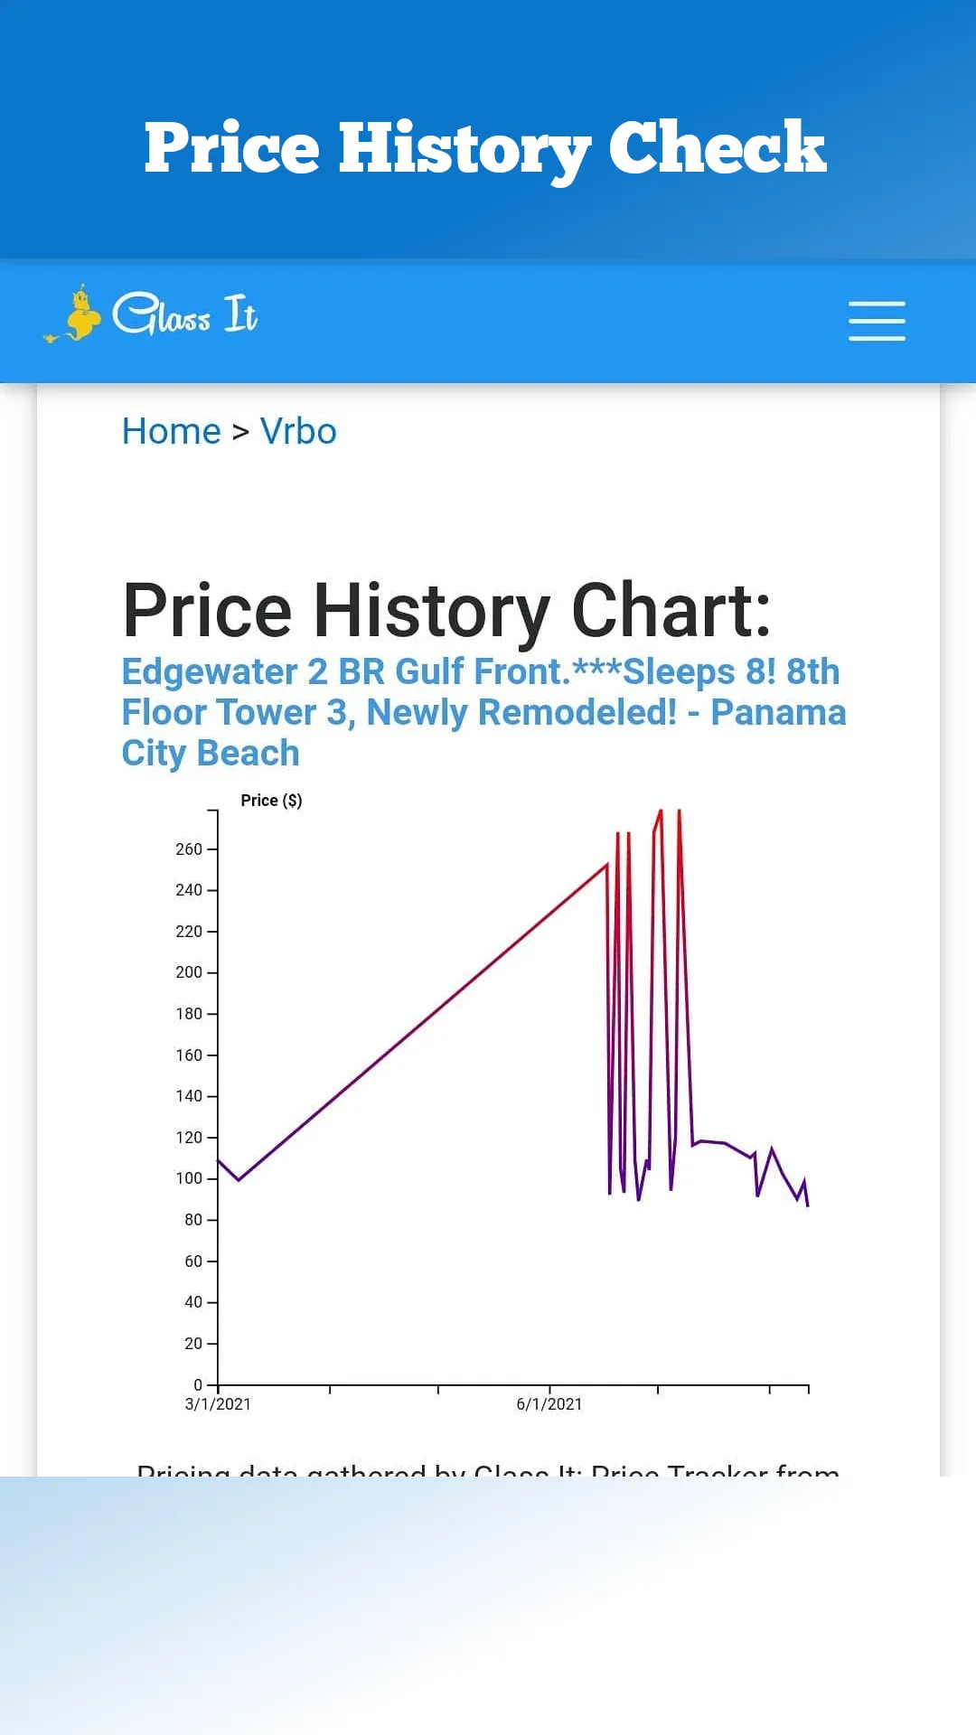
Task: Select the 3/1/2021 date tick label
Action: pyautogui.click(x=218, y=1404)
